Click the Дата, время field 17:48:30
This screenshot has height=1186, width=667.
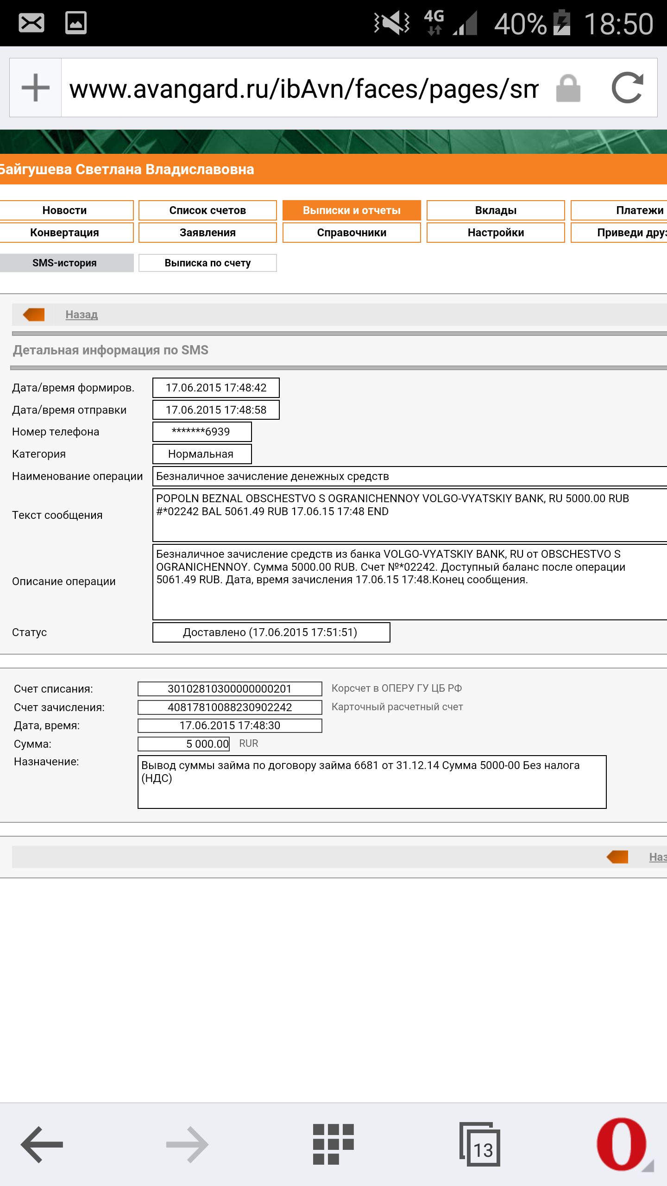230,725
